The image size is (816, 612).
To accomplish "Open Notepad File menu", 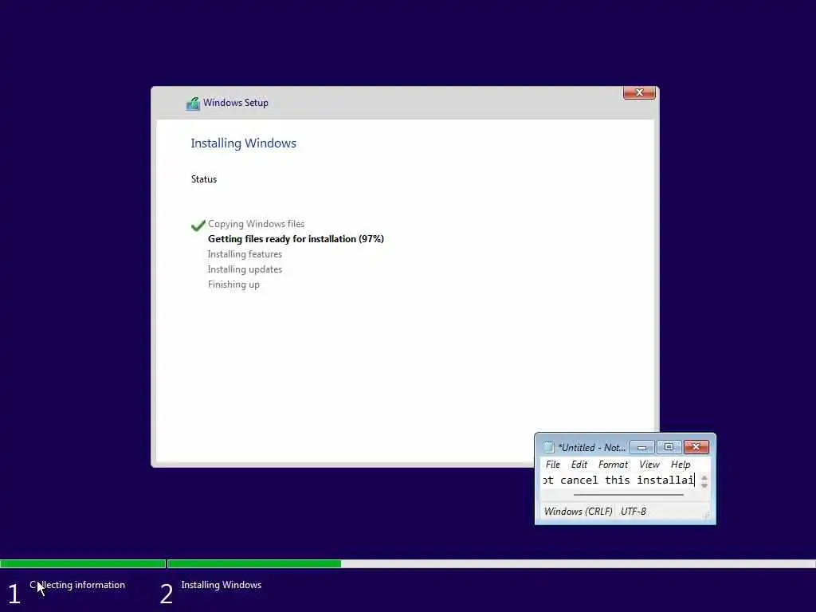I will [553, 465].
